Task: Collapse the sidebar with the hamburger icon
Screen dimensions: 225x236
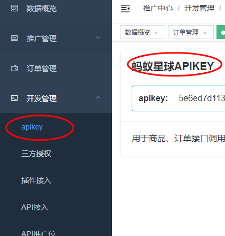Action: (x=125, y=9)
